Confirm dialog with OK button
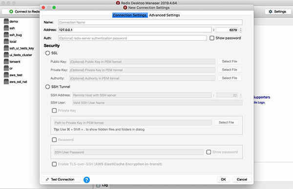Image resolution: width=293 pixels, height=189 pixels. (223, 179)
